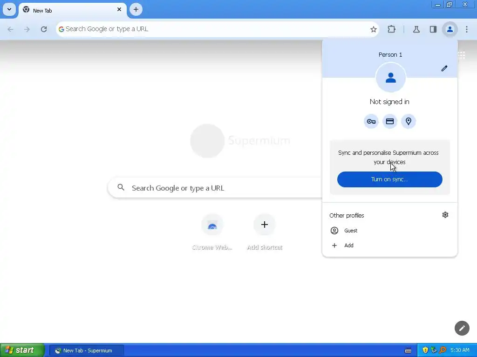Customize this page with the pencil button
477x357 pixels.
coord(462,328)
